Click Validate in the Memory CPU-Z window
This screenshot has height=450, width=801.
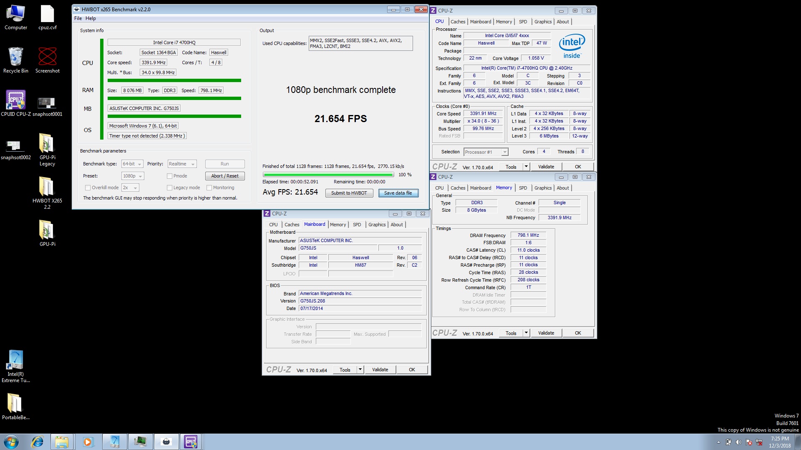[x=546, y=333]
